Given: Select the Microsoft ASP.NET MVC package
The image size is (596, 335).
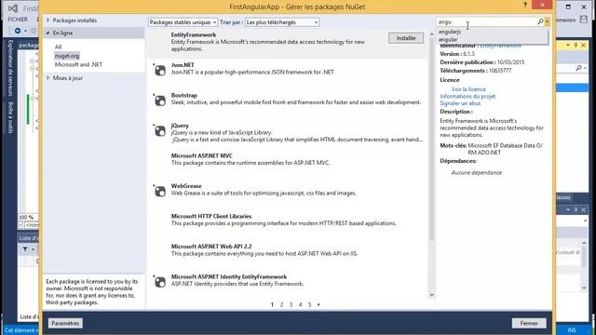Looking at the screenshot, I should click(x=286, y=159).
